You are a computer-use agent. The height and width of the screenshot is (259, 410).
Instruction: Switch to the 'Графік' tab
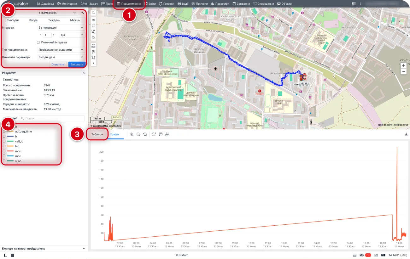coord(115,134)
